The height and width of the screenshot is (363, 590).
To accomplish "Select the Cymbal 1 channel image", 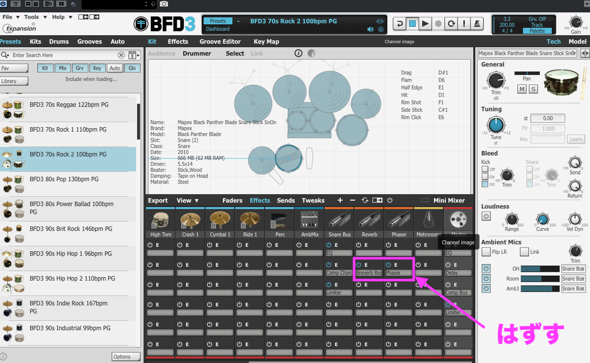I will click(220, 219).
